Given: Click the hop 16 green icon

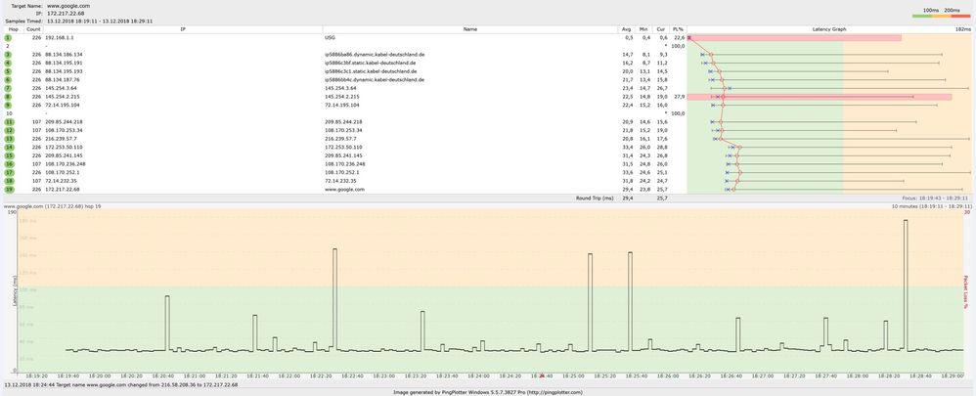Looking at the screenshot, I should (x=8, y=164).
